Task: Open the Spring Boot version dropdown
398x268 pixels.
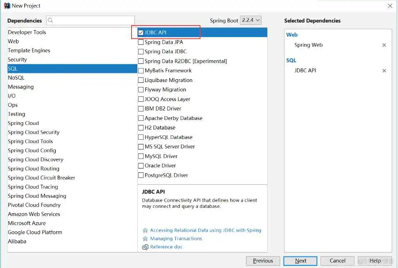Action: (251, 20)
